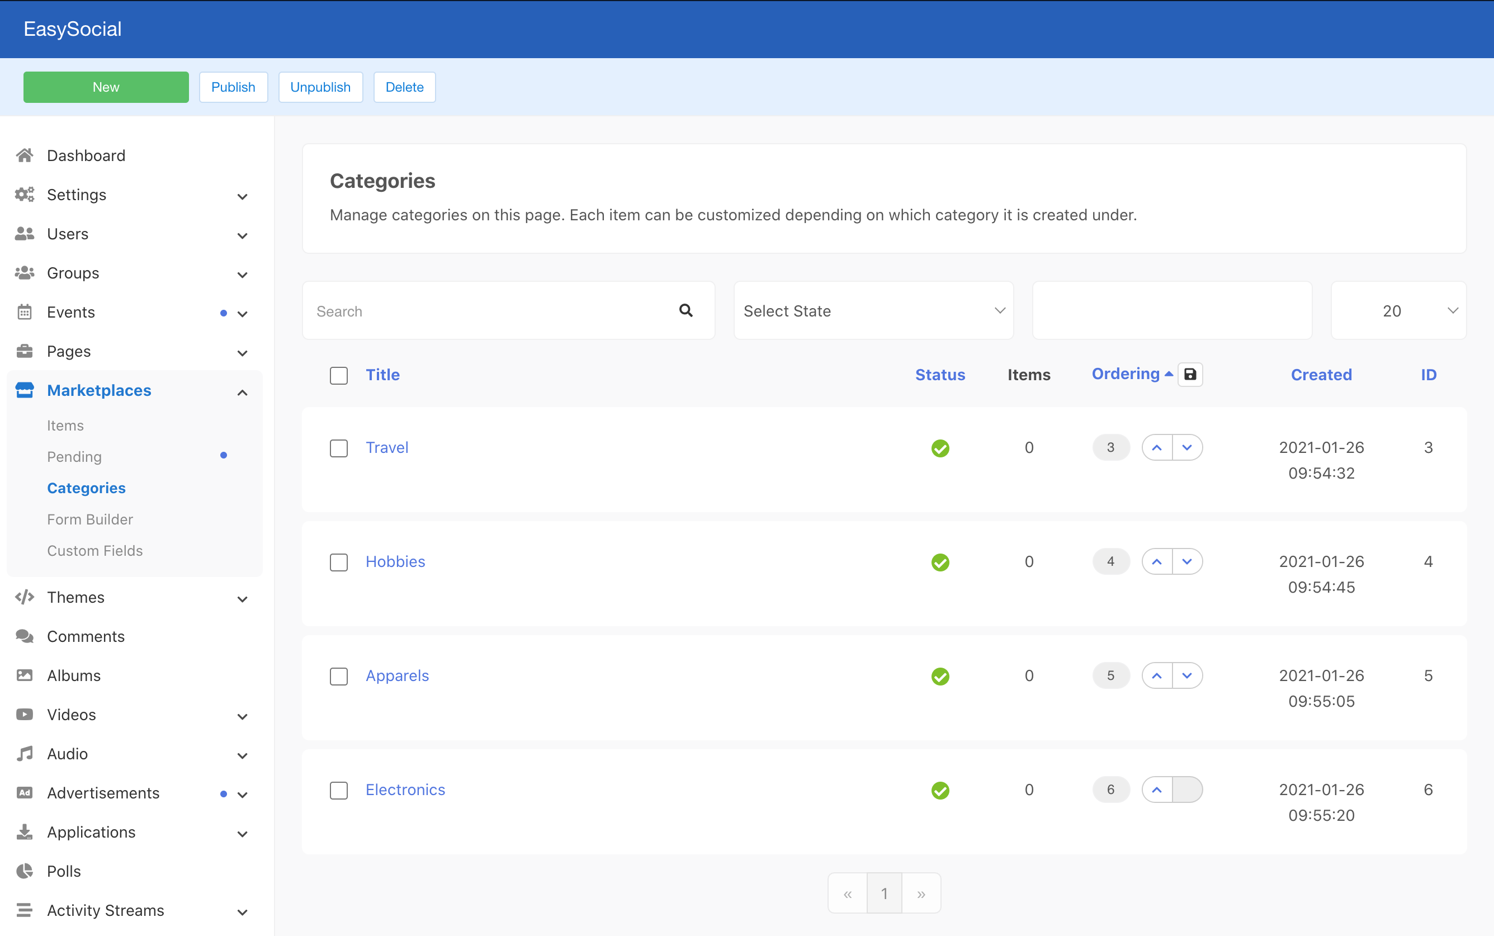
Task: Toggle the Hobbies category checkbox
Action: [x=338, y=562]
